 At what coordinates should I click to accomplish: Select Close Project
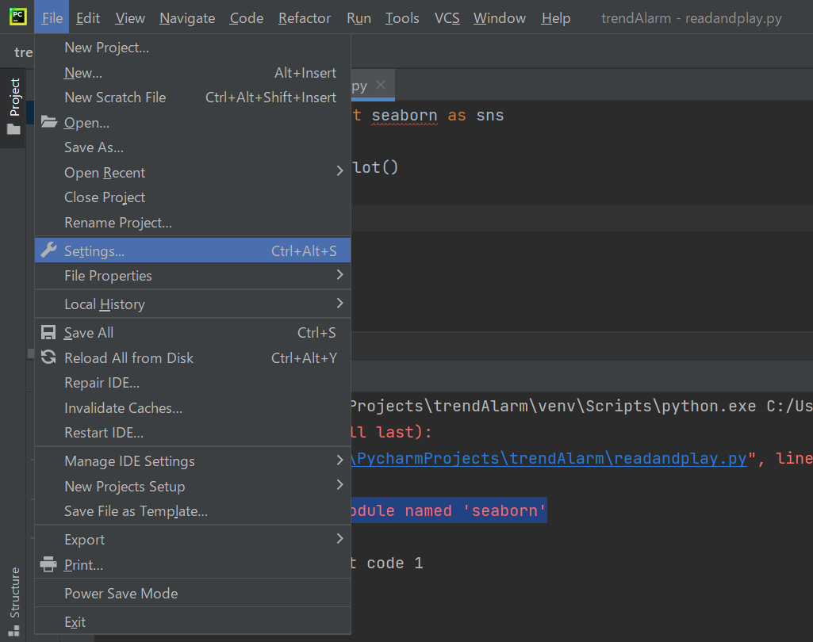pyautogui.click(x=193, y=197)
